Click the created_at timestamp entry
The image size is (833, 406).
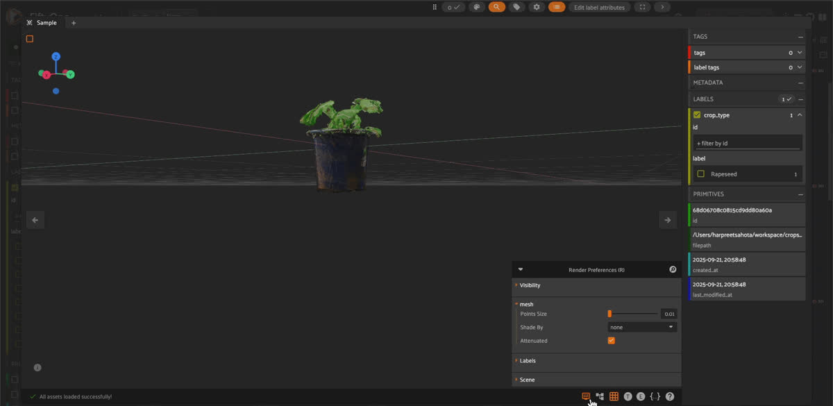[747, 264]
